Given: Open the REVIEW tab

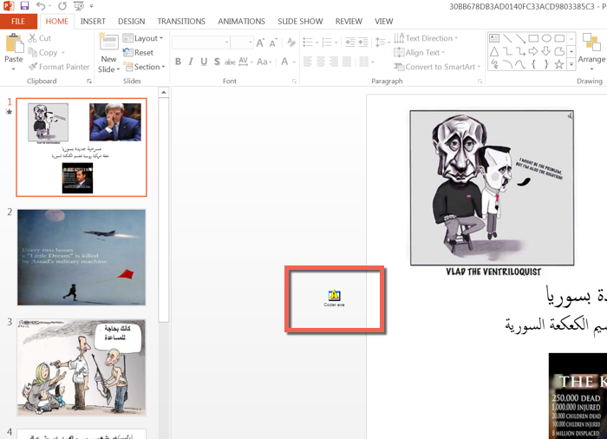Looking at the screenshot, I should [349, 22].
